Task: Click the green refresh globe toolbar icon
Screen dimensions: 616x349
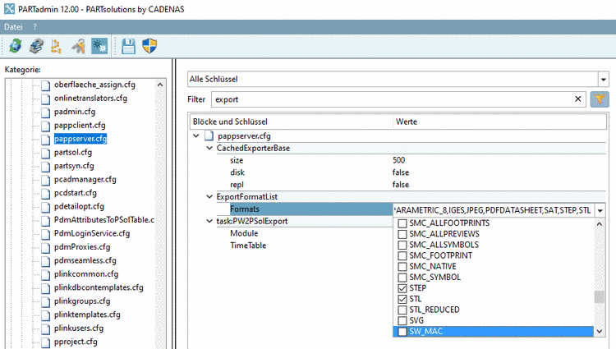Action: click(x=16, y=47)
